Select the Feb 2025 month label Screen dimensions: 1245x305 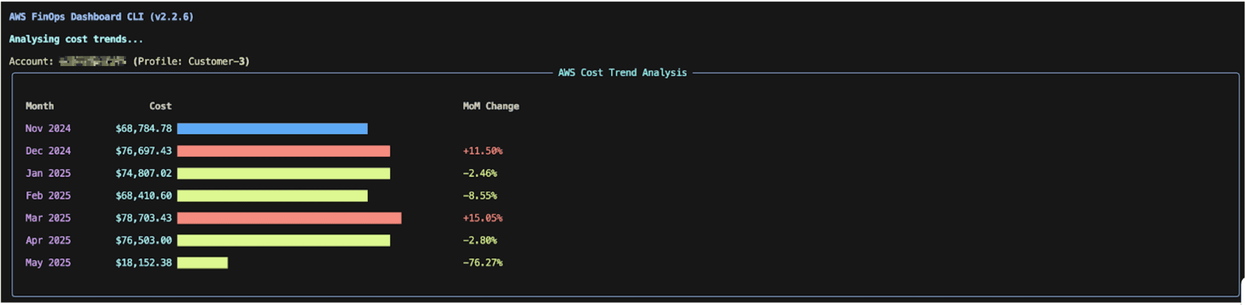tap(48, 196)
